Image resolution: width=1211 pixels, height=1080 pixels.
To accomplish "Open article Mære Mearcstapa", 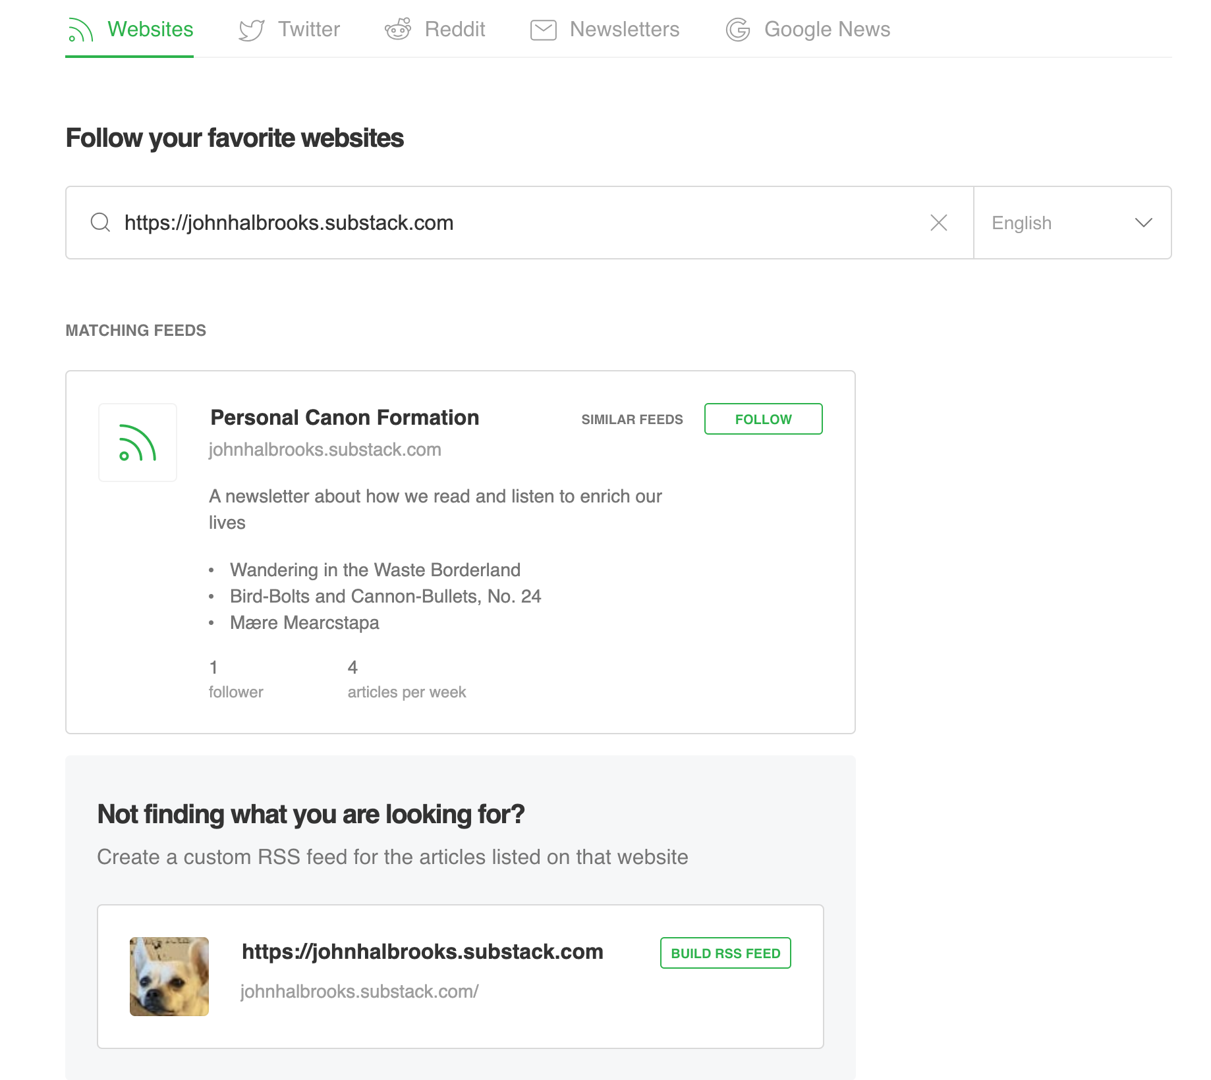I will pyautogui.click(x=304, y=622).
